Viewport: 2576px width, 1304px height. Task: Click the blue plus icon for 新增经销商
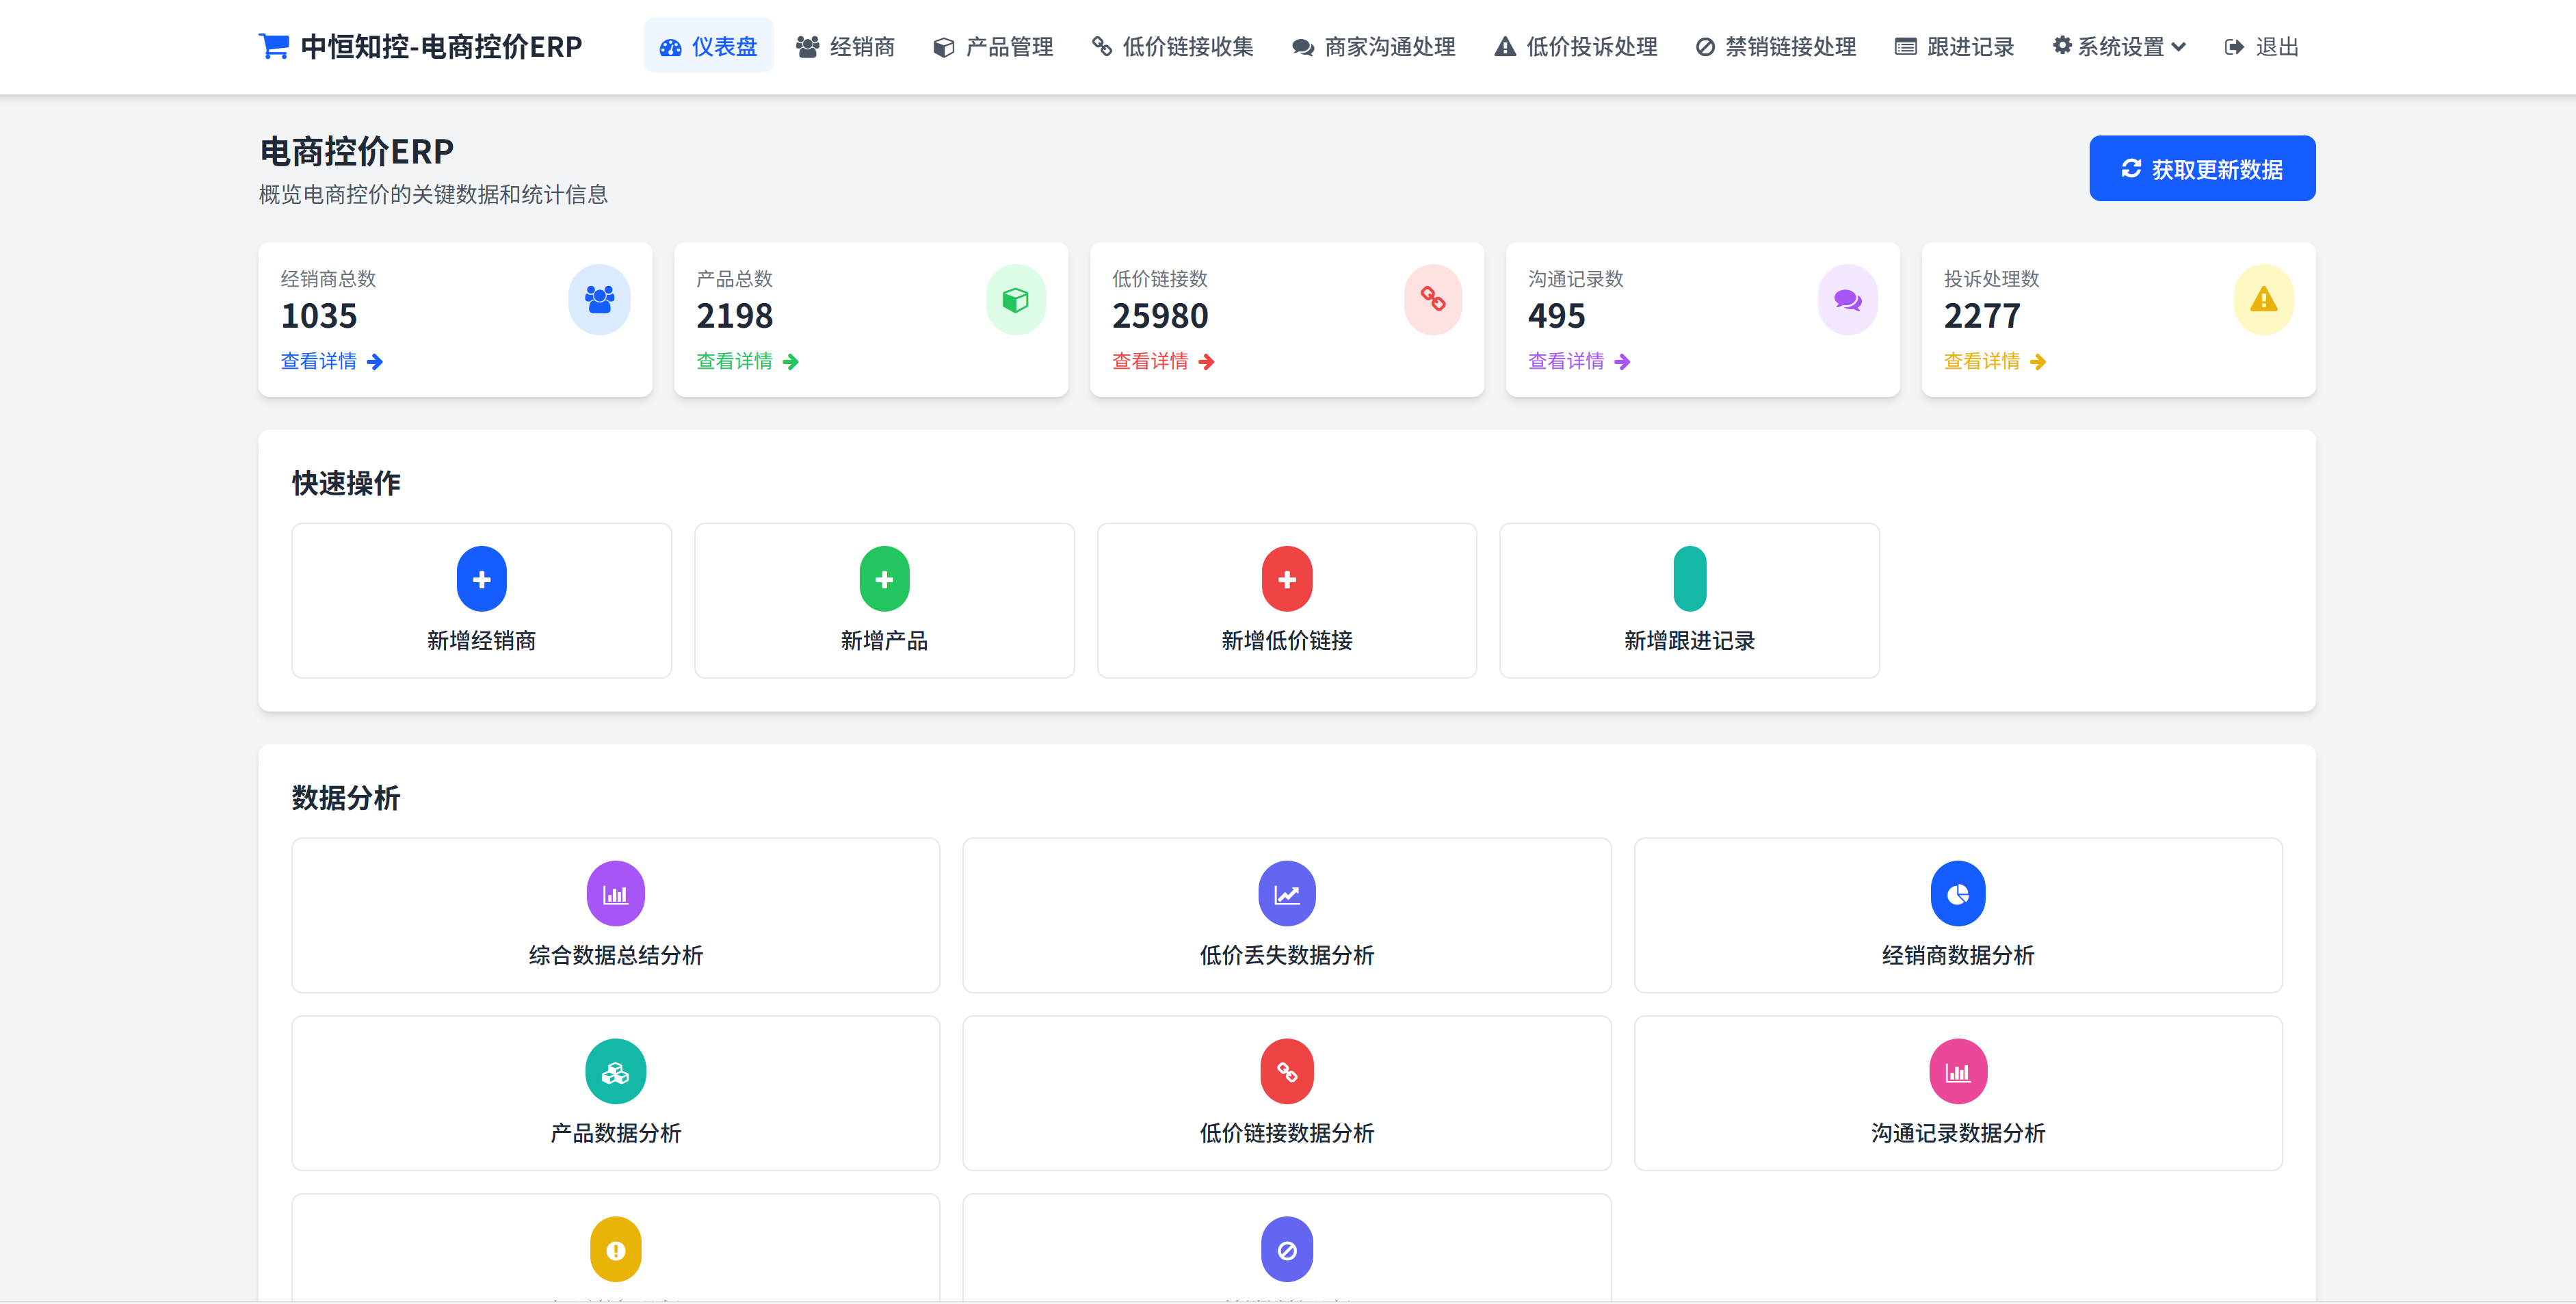pos(481,579)
